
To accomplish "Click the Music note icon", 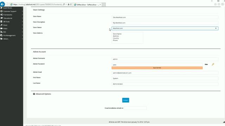I will (1, 25).
